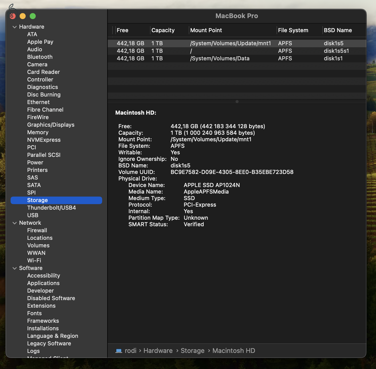
Task: Sort by the Mount Point column header
Action: (x=206, y=30)
